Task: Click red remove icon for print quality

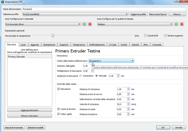Action: [x=182, y=24]
